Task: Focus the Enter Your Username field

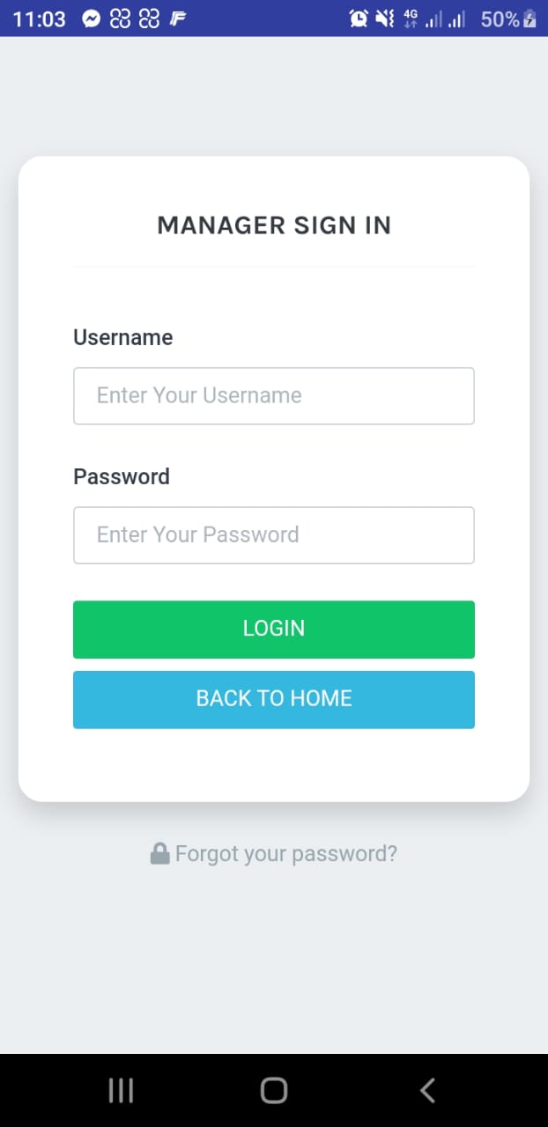Action: click(274, 396)
